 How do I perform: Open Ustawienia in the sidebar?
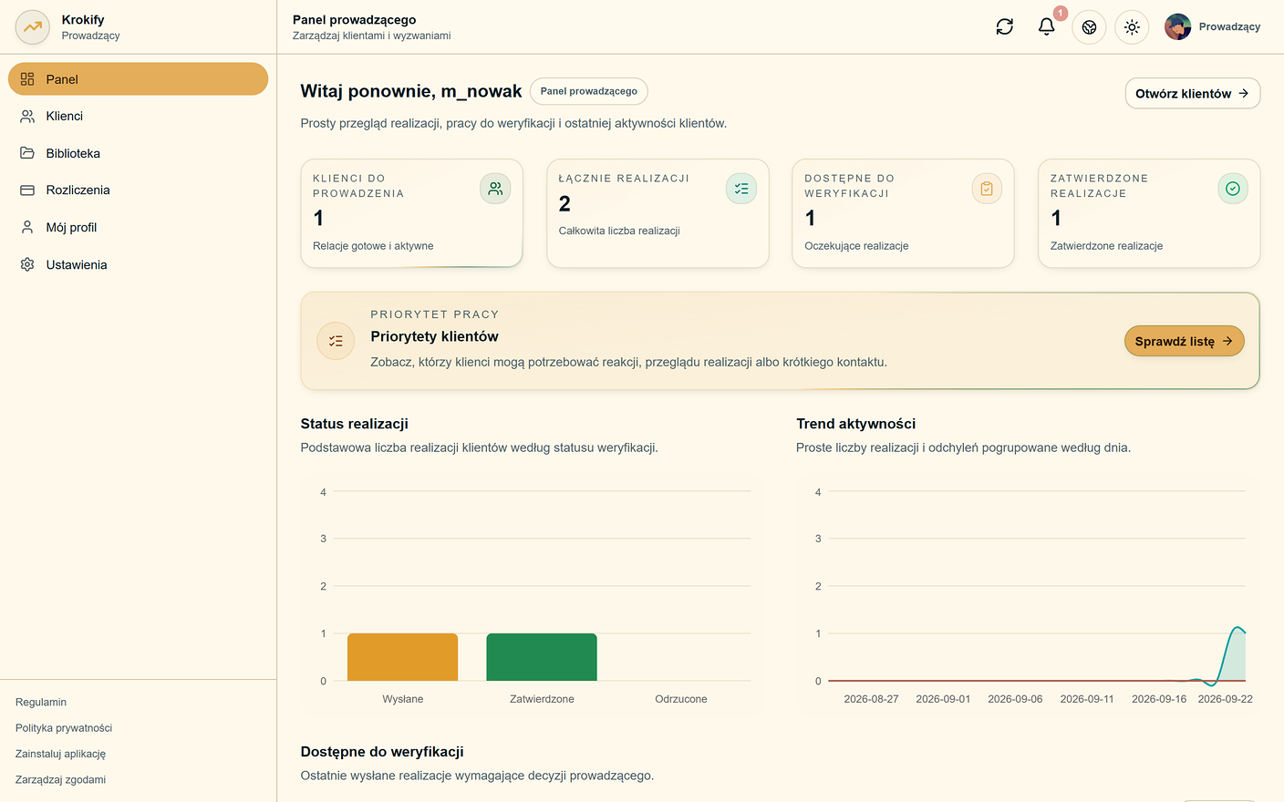tap(138, 264)
